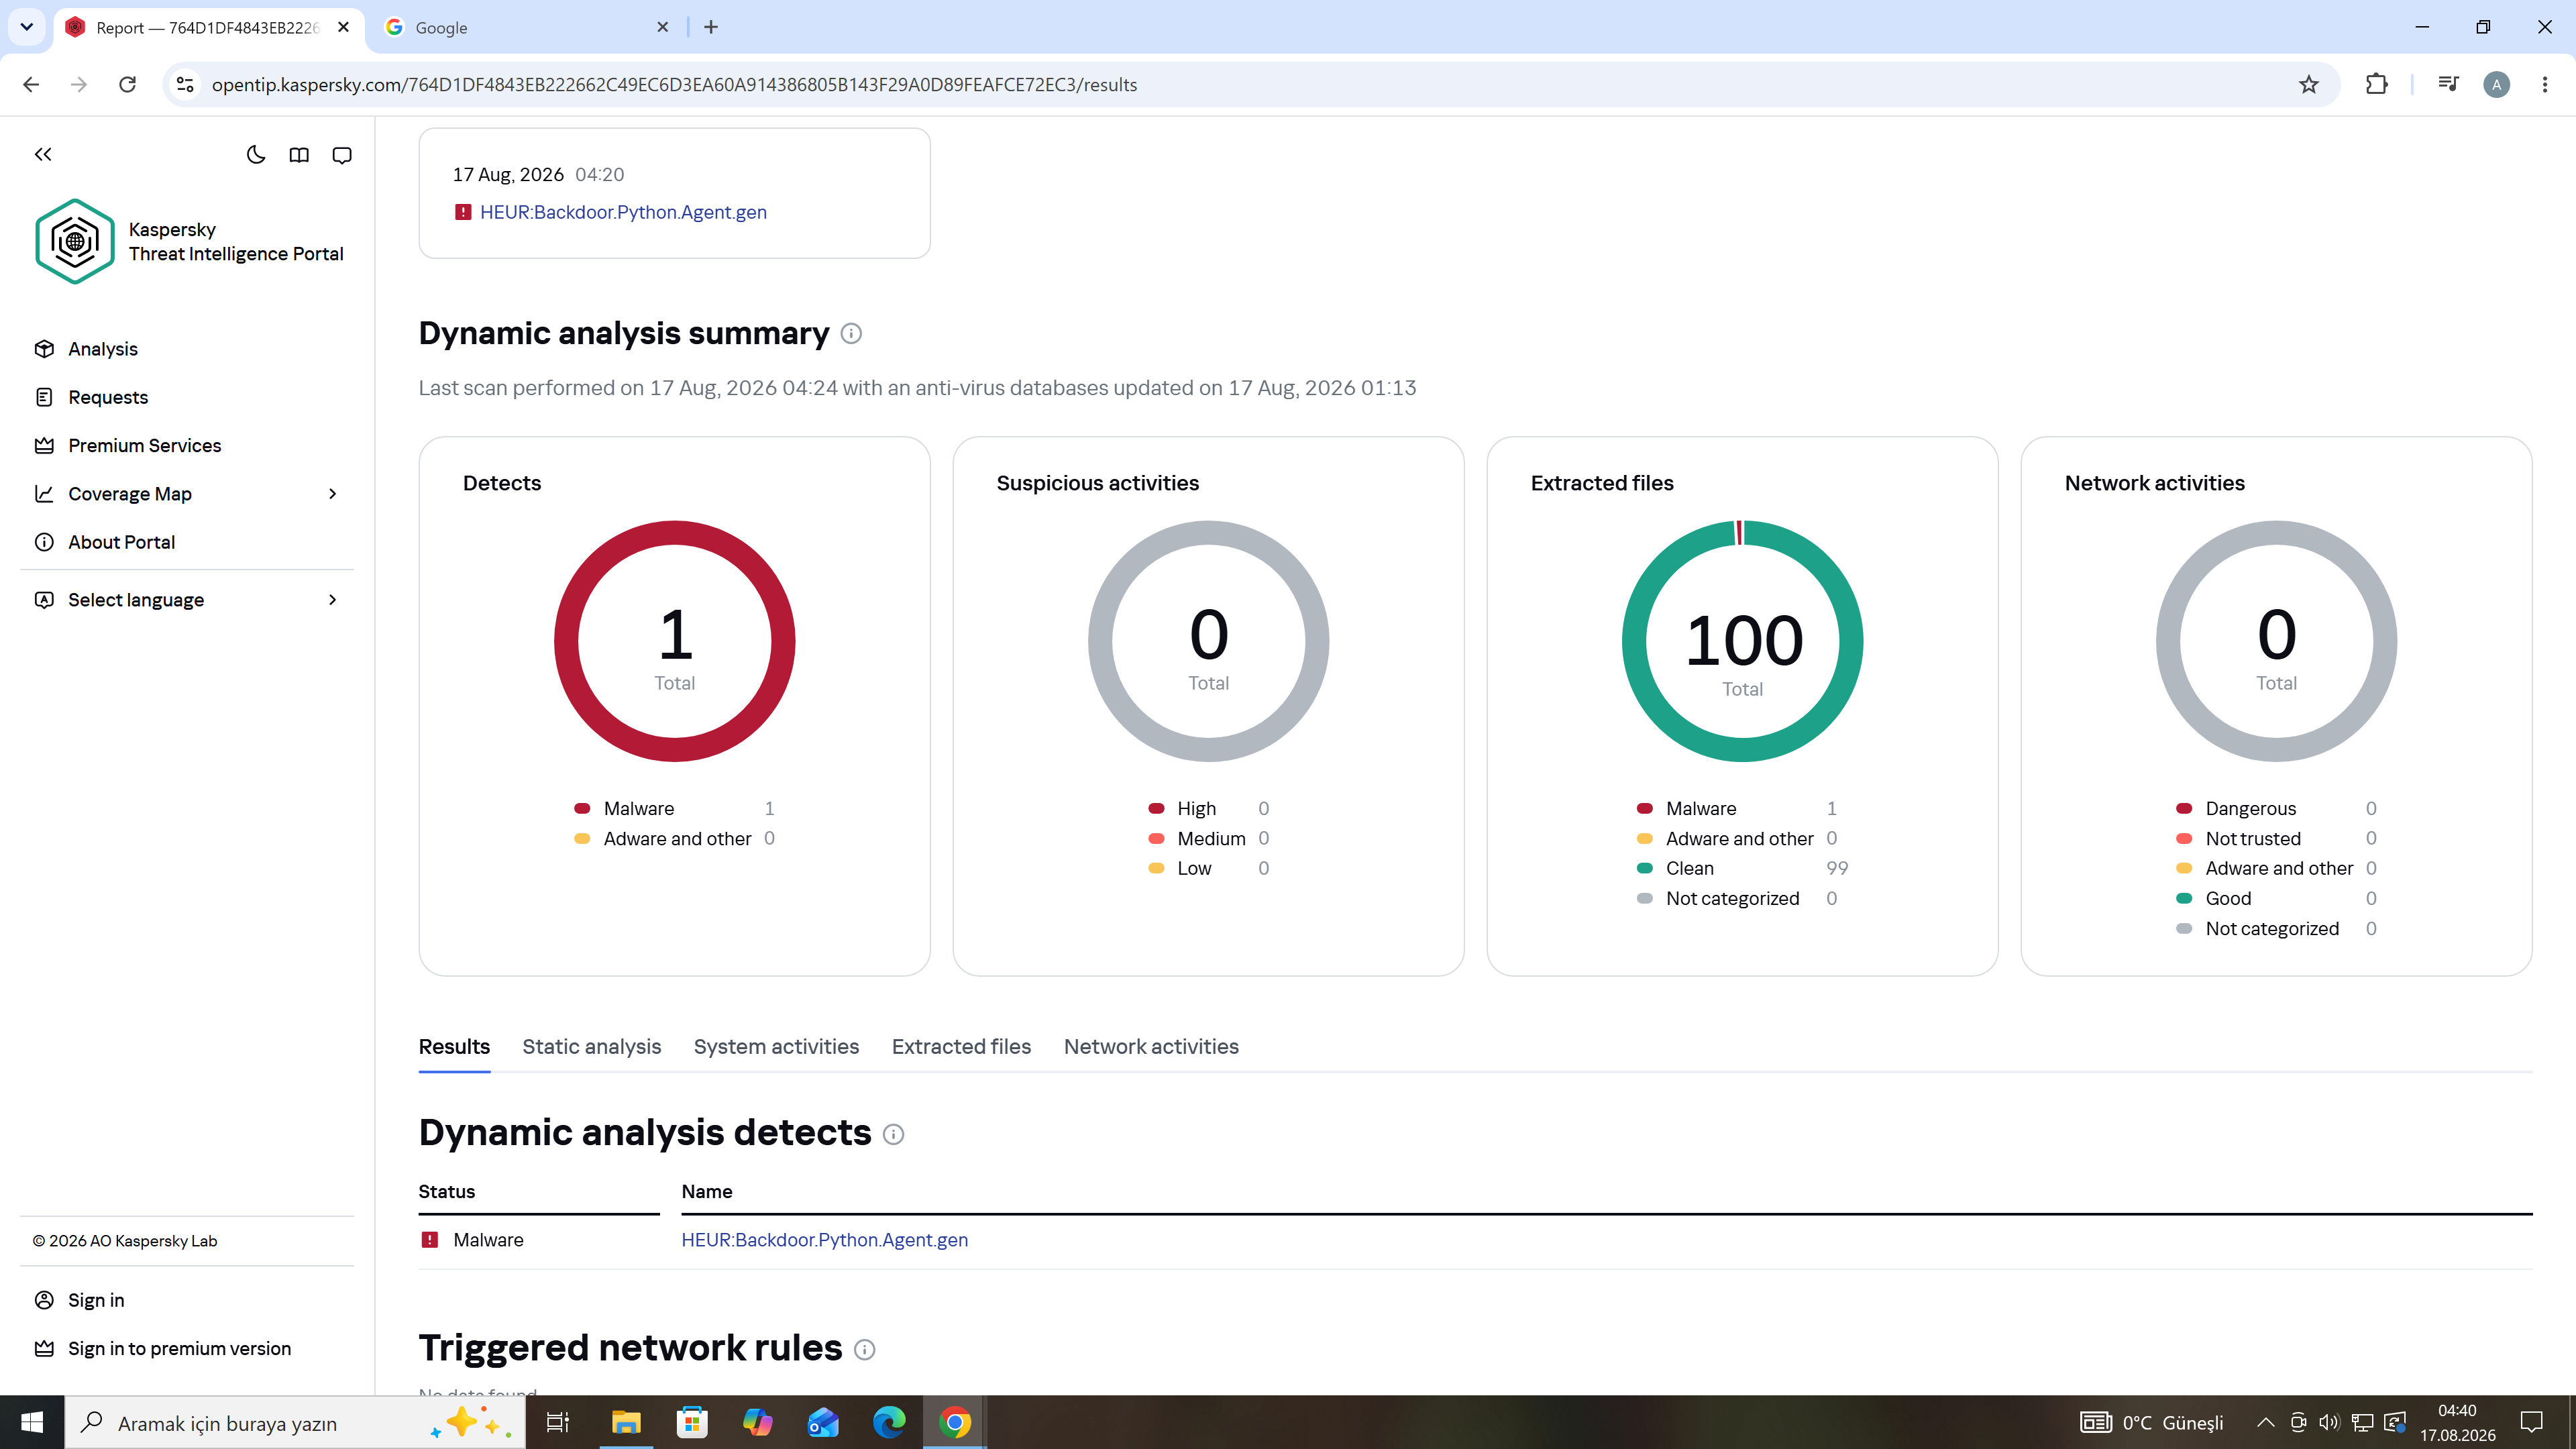
Task: Click the Sign in link
Action: click(96, 1300)
